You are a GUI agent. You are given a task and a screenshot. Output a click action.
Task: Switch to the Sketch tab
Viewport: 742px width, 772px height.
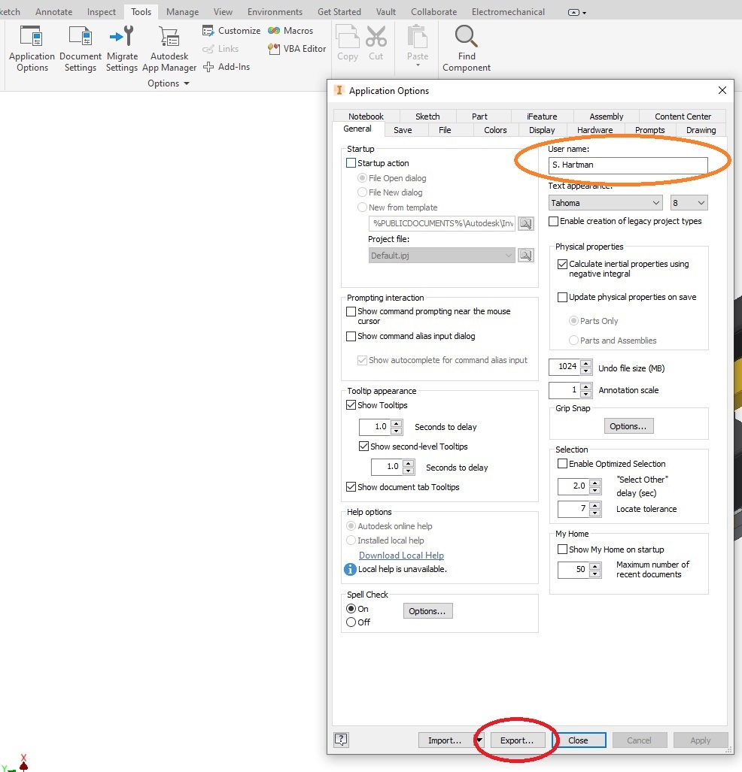click(427, 117)
